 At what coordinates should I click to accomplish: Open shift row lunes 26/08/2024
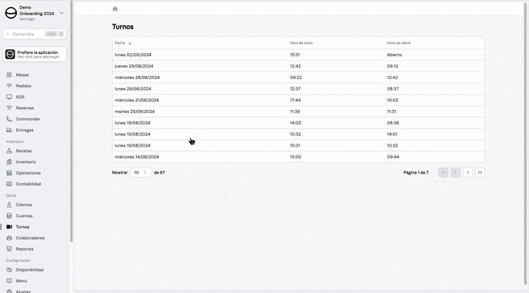point(298,89)
